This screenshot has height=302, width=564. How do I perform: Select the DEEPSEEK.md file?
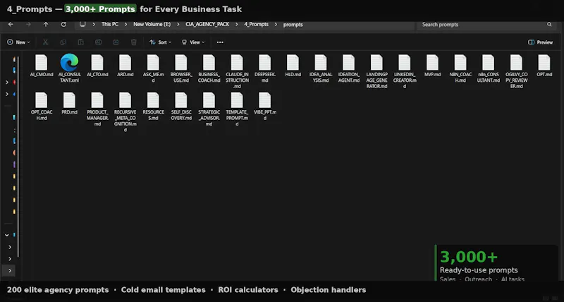tap(265, 68)
